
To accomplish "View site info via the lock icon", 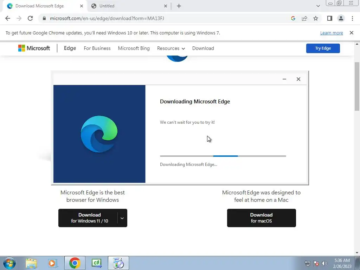I will pos(44,18).
